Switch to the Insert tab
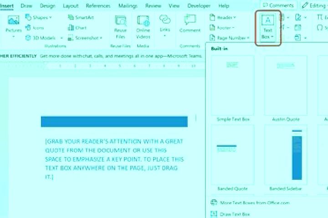Viewport: 328px width, 218px height. point(6,6)
